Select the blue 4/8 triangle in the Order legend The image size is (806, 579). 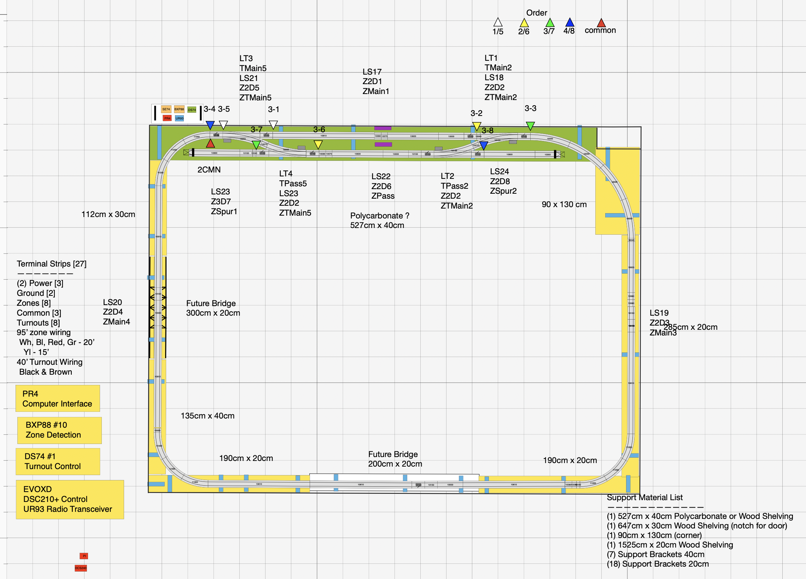(x=570, y=23)
